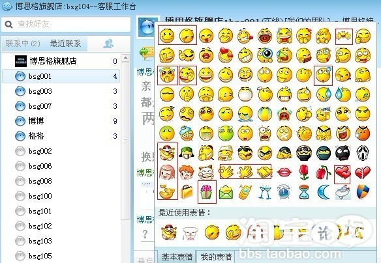
Task: Choose the security shield emoticon
Action: pos(363,192)
